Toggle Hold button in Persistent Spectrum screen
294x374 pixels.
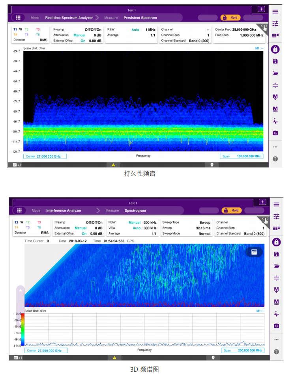click(230, 17)
